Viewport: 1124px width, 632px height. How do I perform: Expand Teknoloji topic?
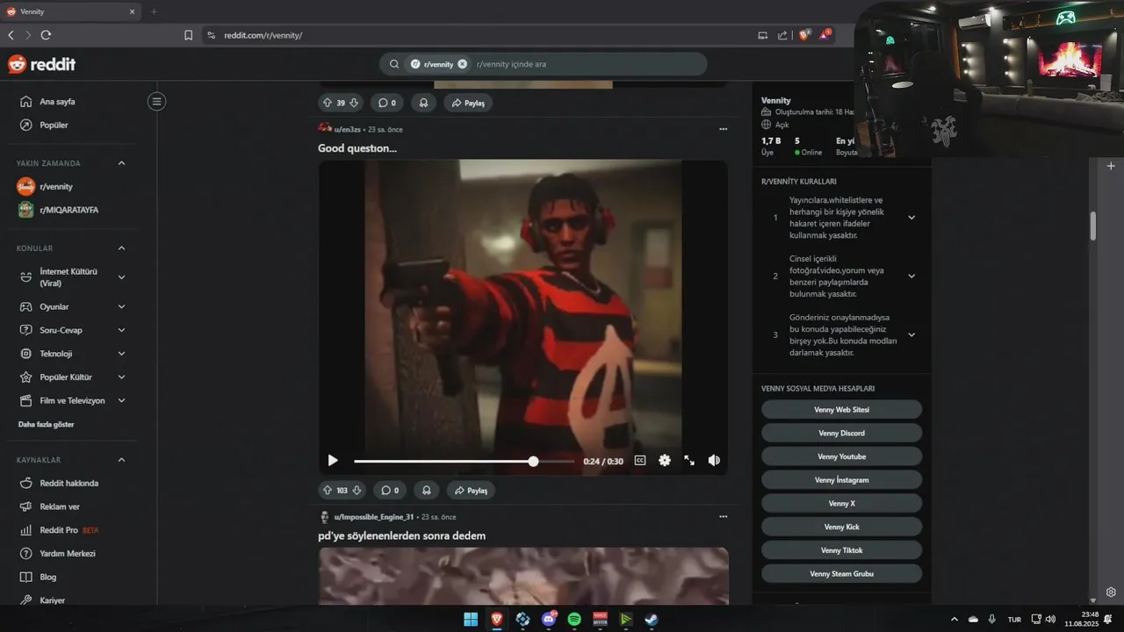121,354
